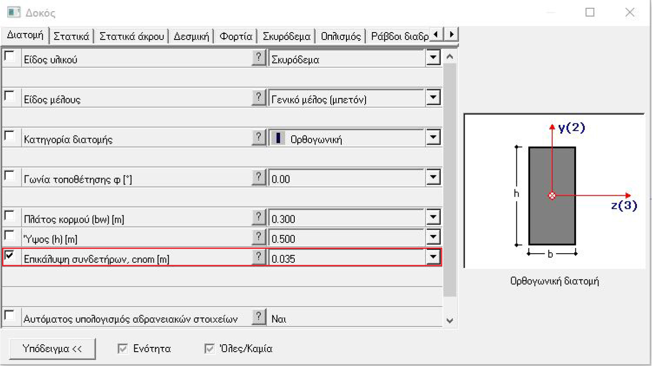
Task: Expand the Επικάλυψη συνδετήρων dropdown arrow
Action: pos(433,257)
